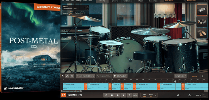Click Add Standard Groove button
This screenshot has height=100, width=209.
[x=85, y=76]
